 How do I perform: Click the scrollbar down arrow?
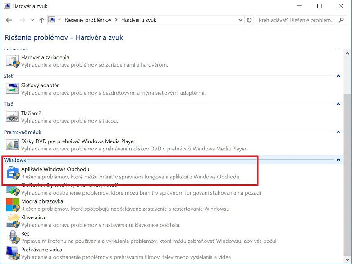(347, 260)
